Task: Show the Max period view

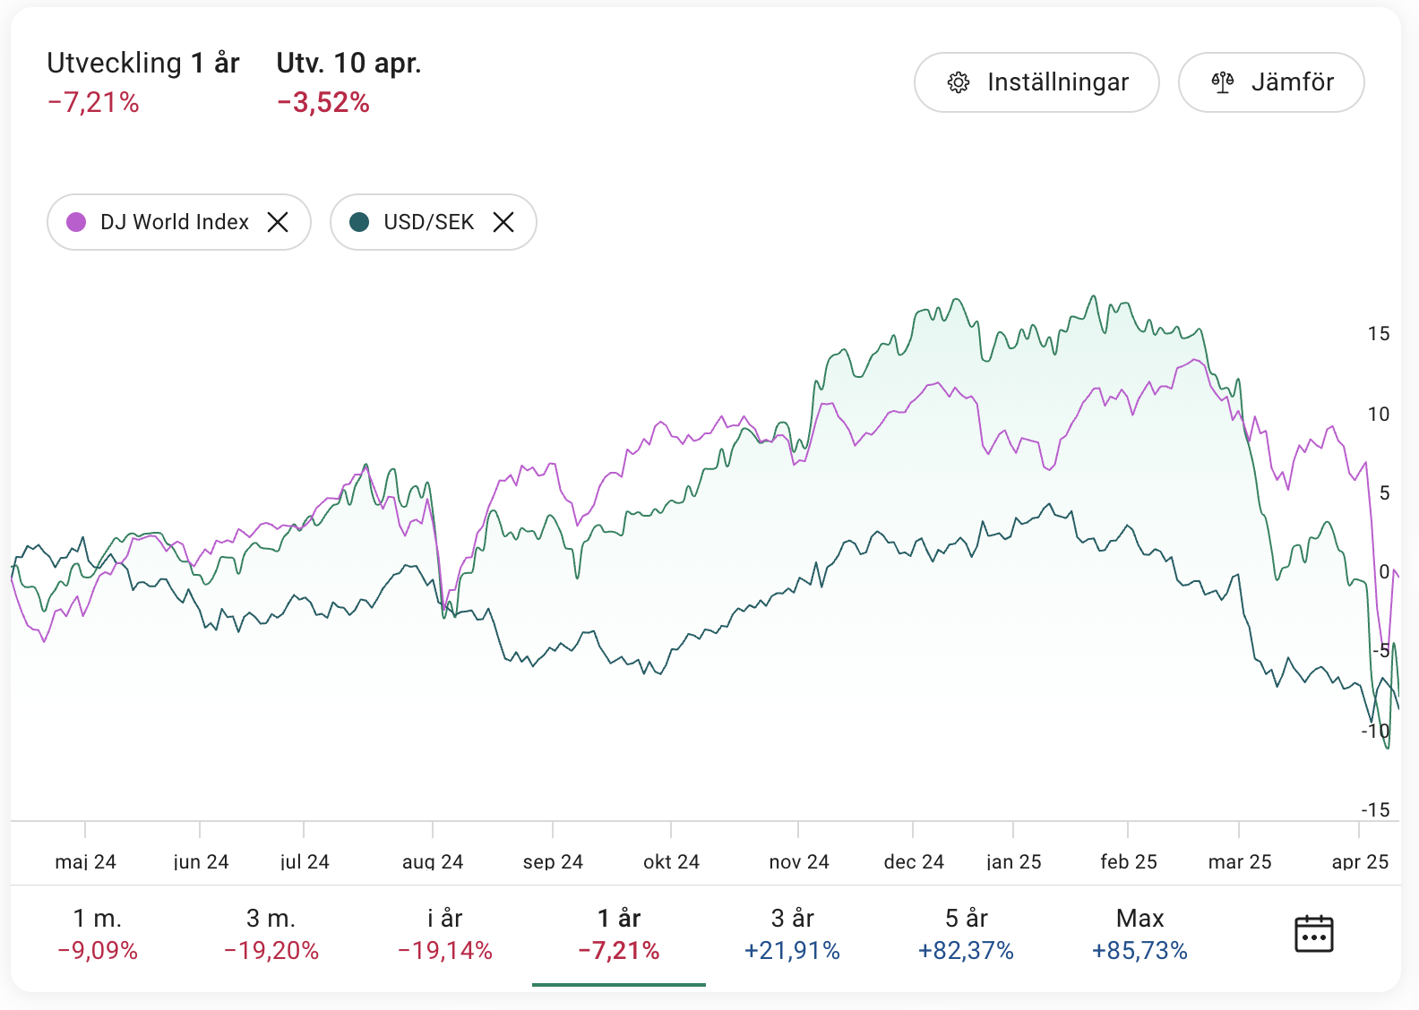Action: [x=1139, y=934]
